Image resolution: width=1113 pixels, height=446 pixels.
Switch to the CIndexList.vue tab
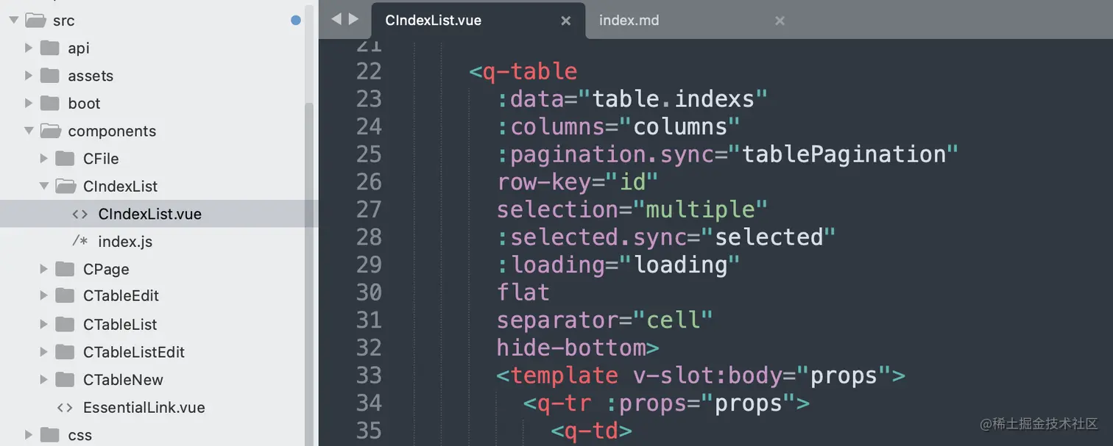(x=478, y=21)
